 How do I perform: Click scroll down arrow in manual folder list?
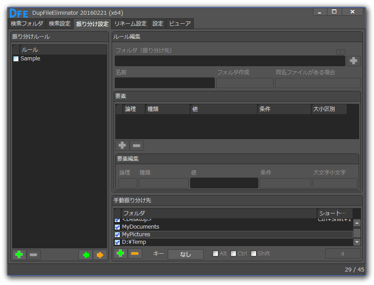point(357,242)
